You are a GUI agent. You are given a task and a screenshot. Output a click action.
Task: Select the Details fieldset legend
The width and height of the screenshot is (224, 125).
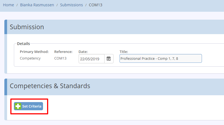pyautogui.click(x=23, y=44)
